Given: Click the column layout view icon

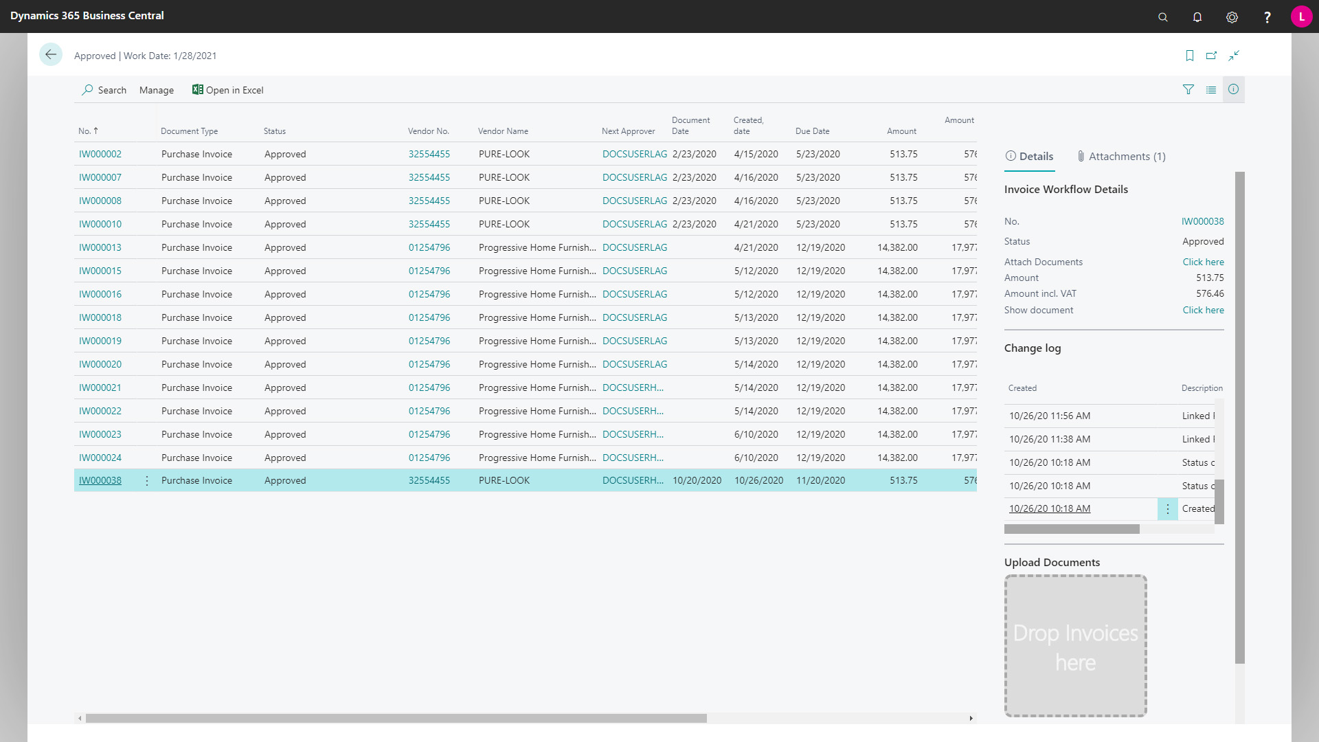Looking at the screenshot, I should click(1211, 89).
